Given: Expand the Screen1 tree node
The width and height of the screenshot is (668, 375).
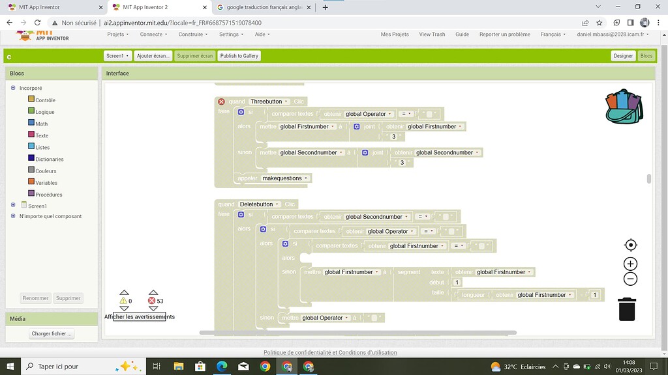Looking at the screenshot, I should tap(13, 205).
